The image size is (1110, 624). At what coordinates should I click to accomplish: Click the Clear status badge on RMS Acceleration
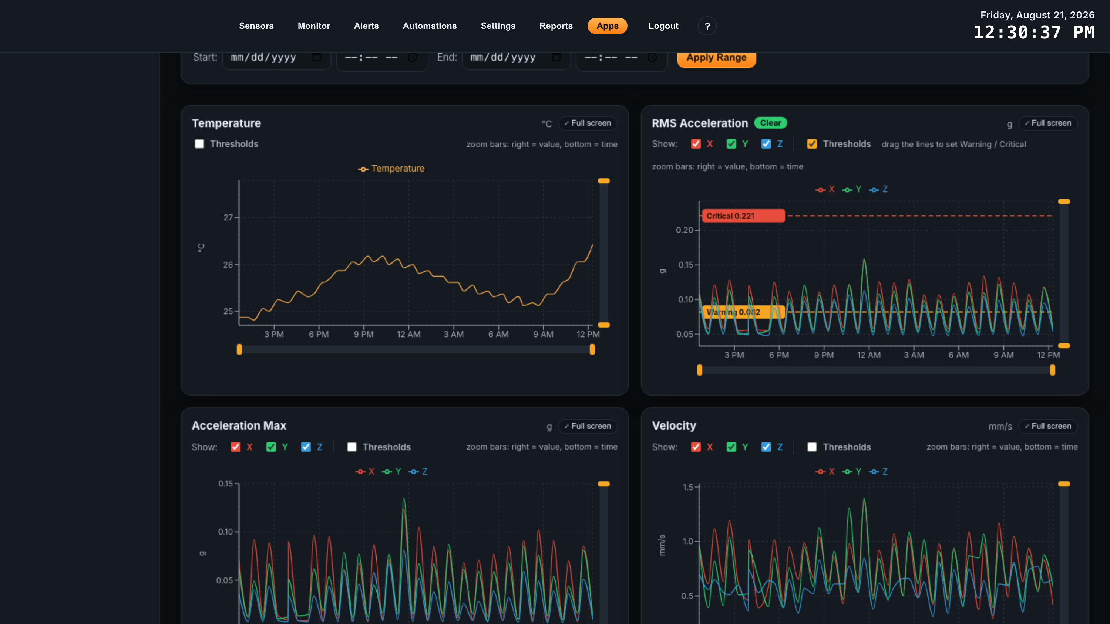coord(770,123)
